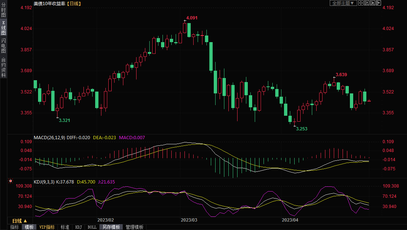Click the KDJ(9,3,3) indicator name

(x=44, y=182)
